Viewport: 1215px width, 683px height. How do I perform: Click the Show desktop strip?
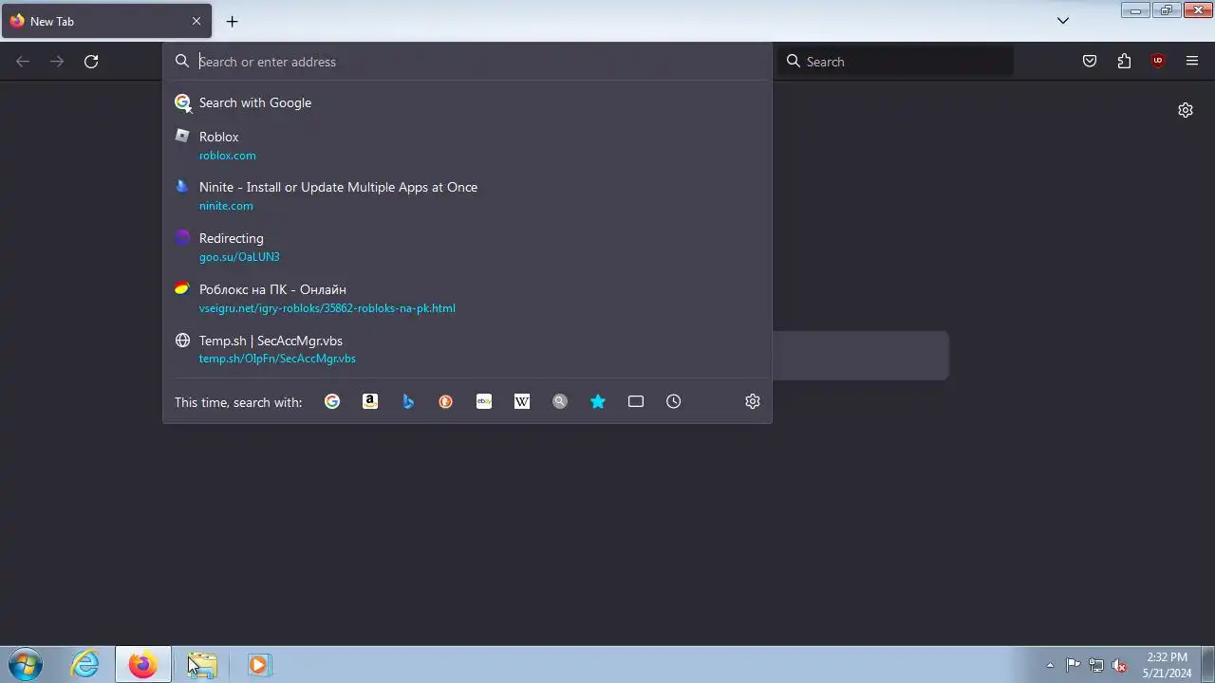pos(1207,665)
